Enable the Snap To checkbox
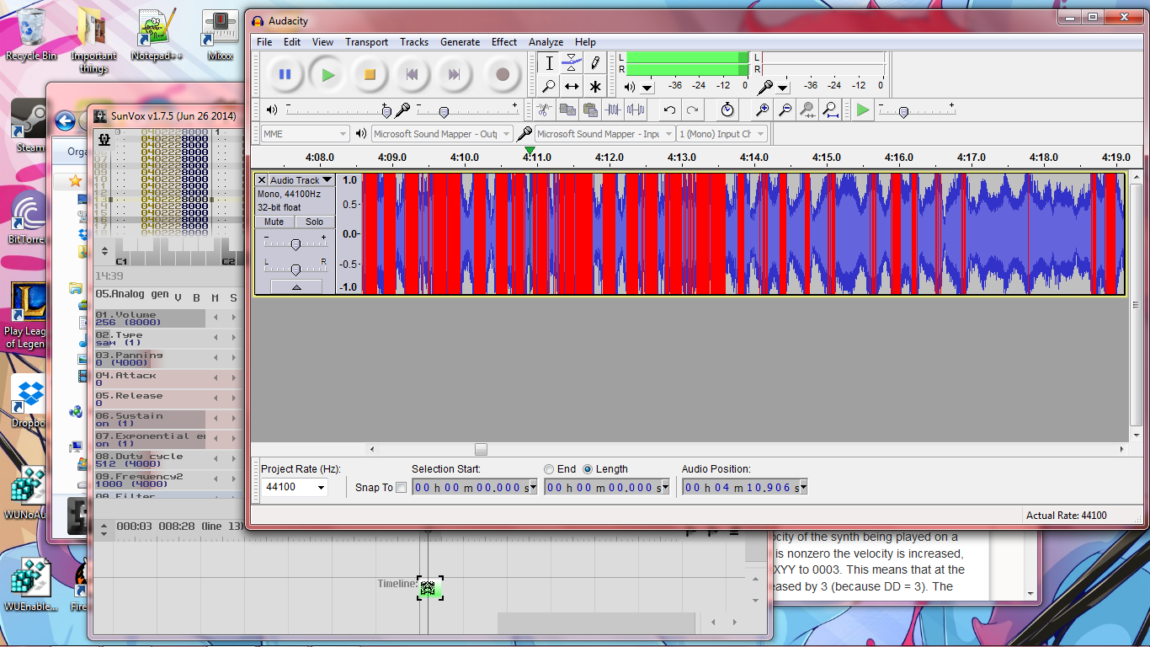This screenshot has width=1150, height=647. tap(401, 488)
